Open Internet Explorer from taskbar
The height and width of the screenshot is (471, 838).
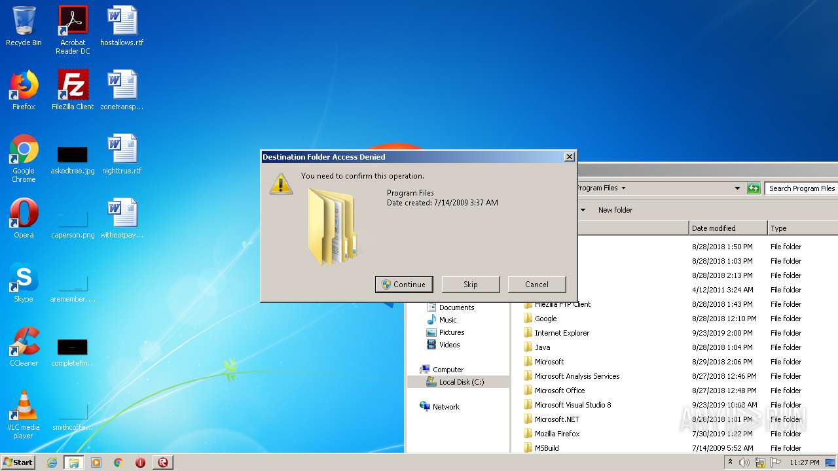click(x=52, y=462)
